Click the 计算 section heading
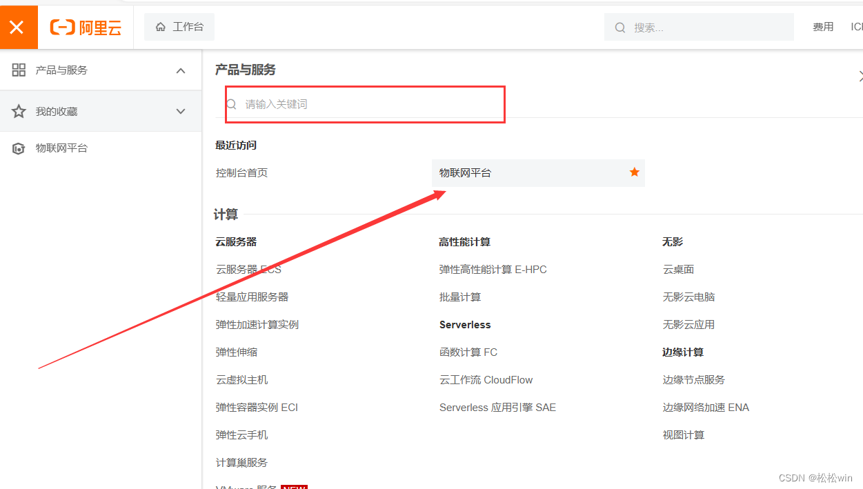 coord(226,214)
